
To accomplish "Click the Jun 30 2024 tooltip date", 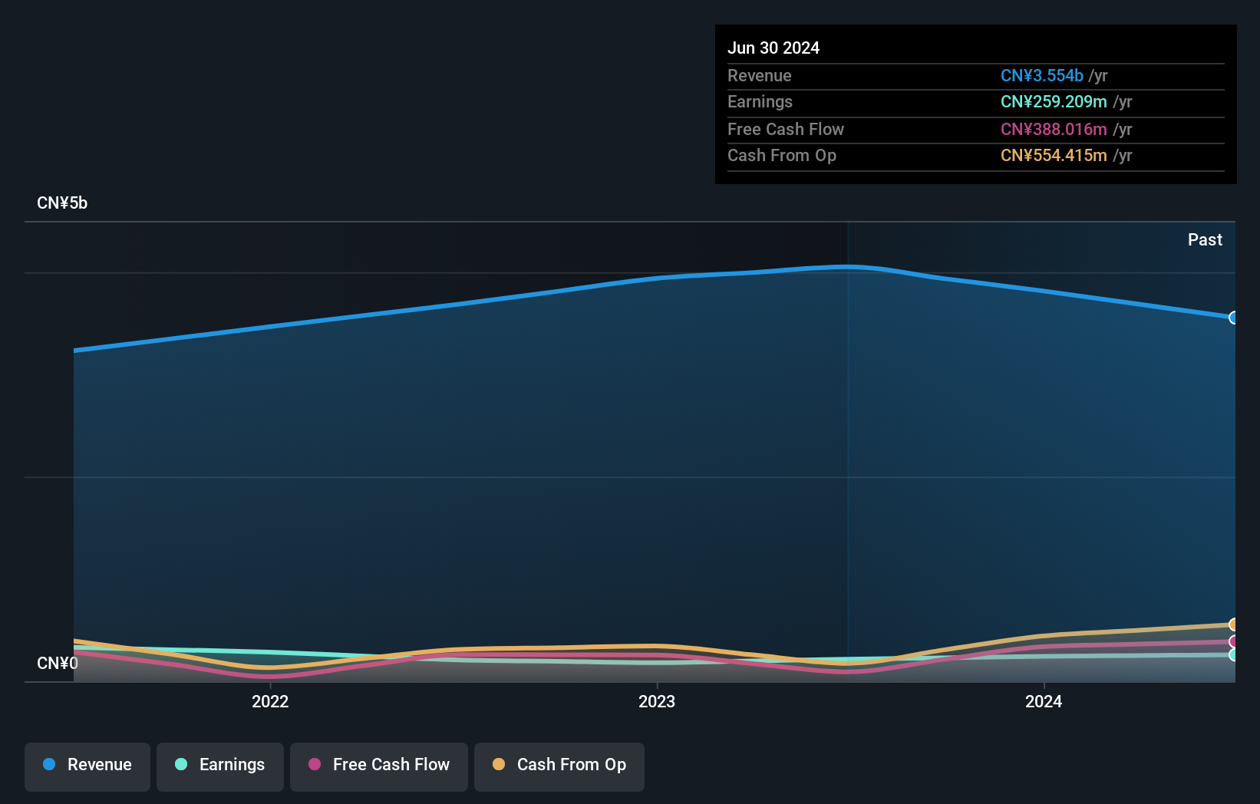I will click(x=773, y=48).
